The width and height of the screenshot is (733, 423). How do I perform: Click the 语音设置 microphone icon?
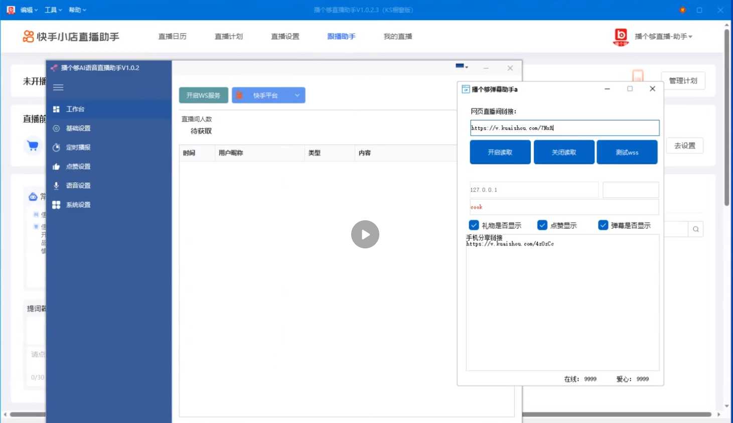tap(56, 186)
